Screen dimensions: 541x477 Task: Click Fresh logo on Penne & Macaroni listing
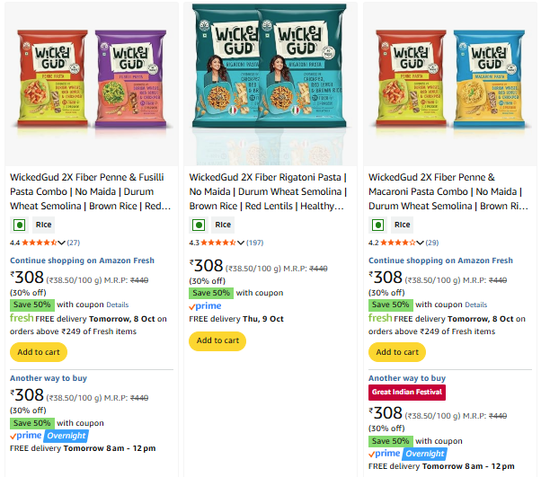(380, 318)
